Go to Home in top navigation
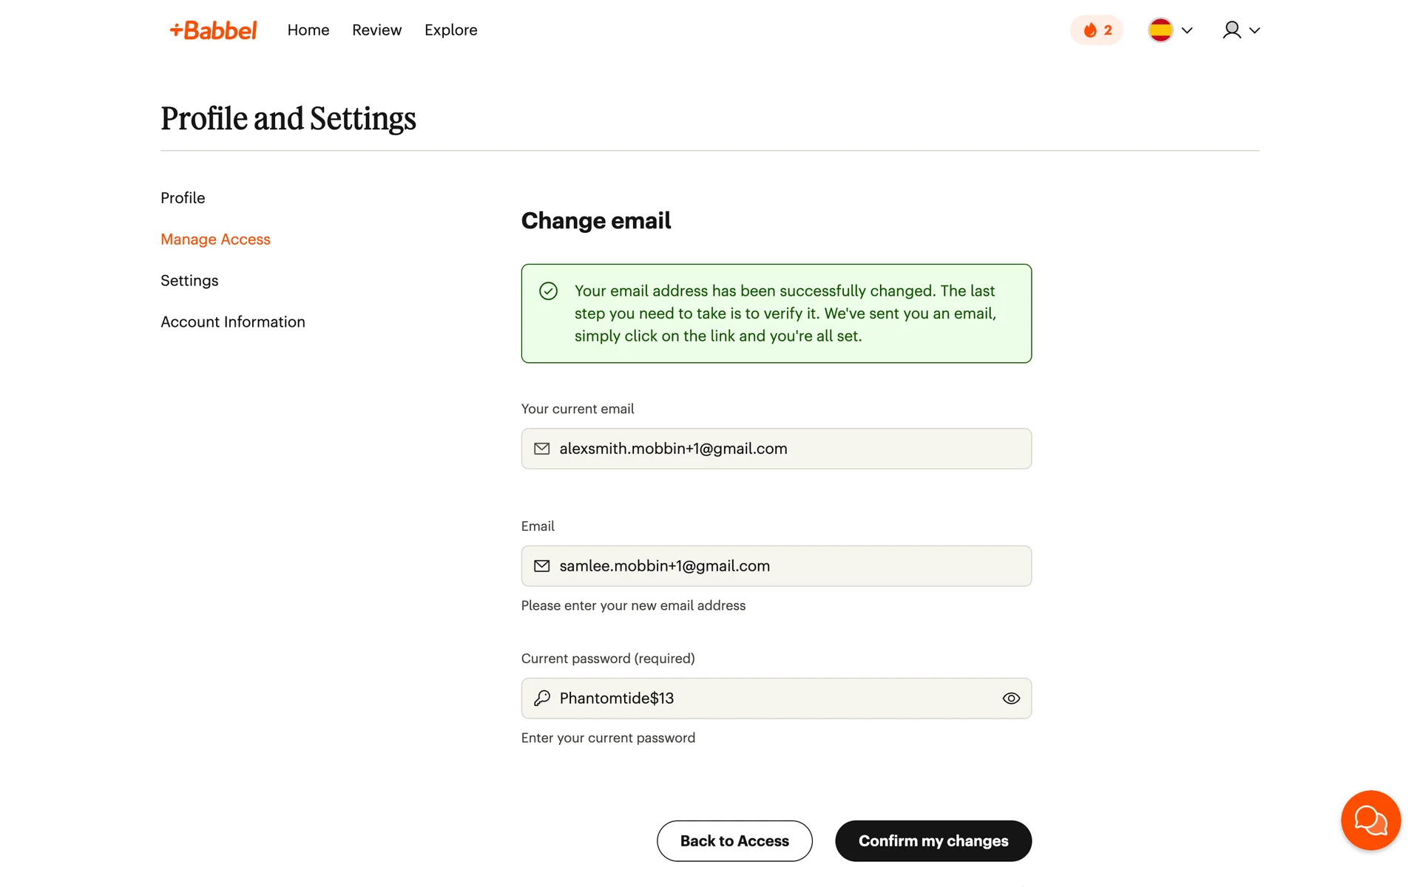This screenshot has width=1420, height=887. 308,30
